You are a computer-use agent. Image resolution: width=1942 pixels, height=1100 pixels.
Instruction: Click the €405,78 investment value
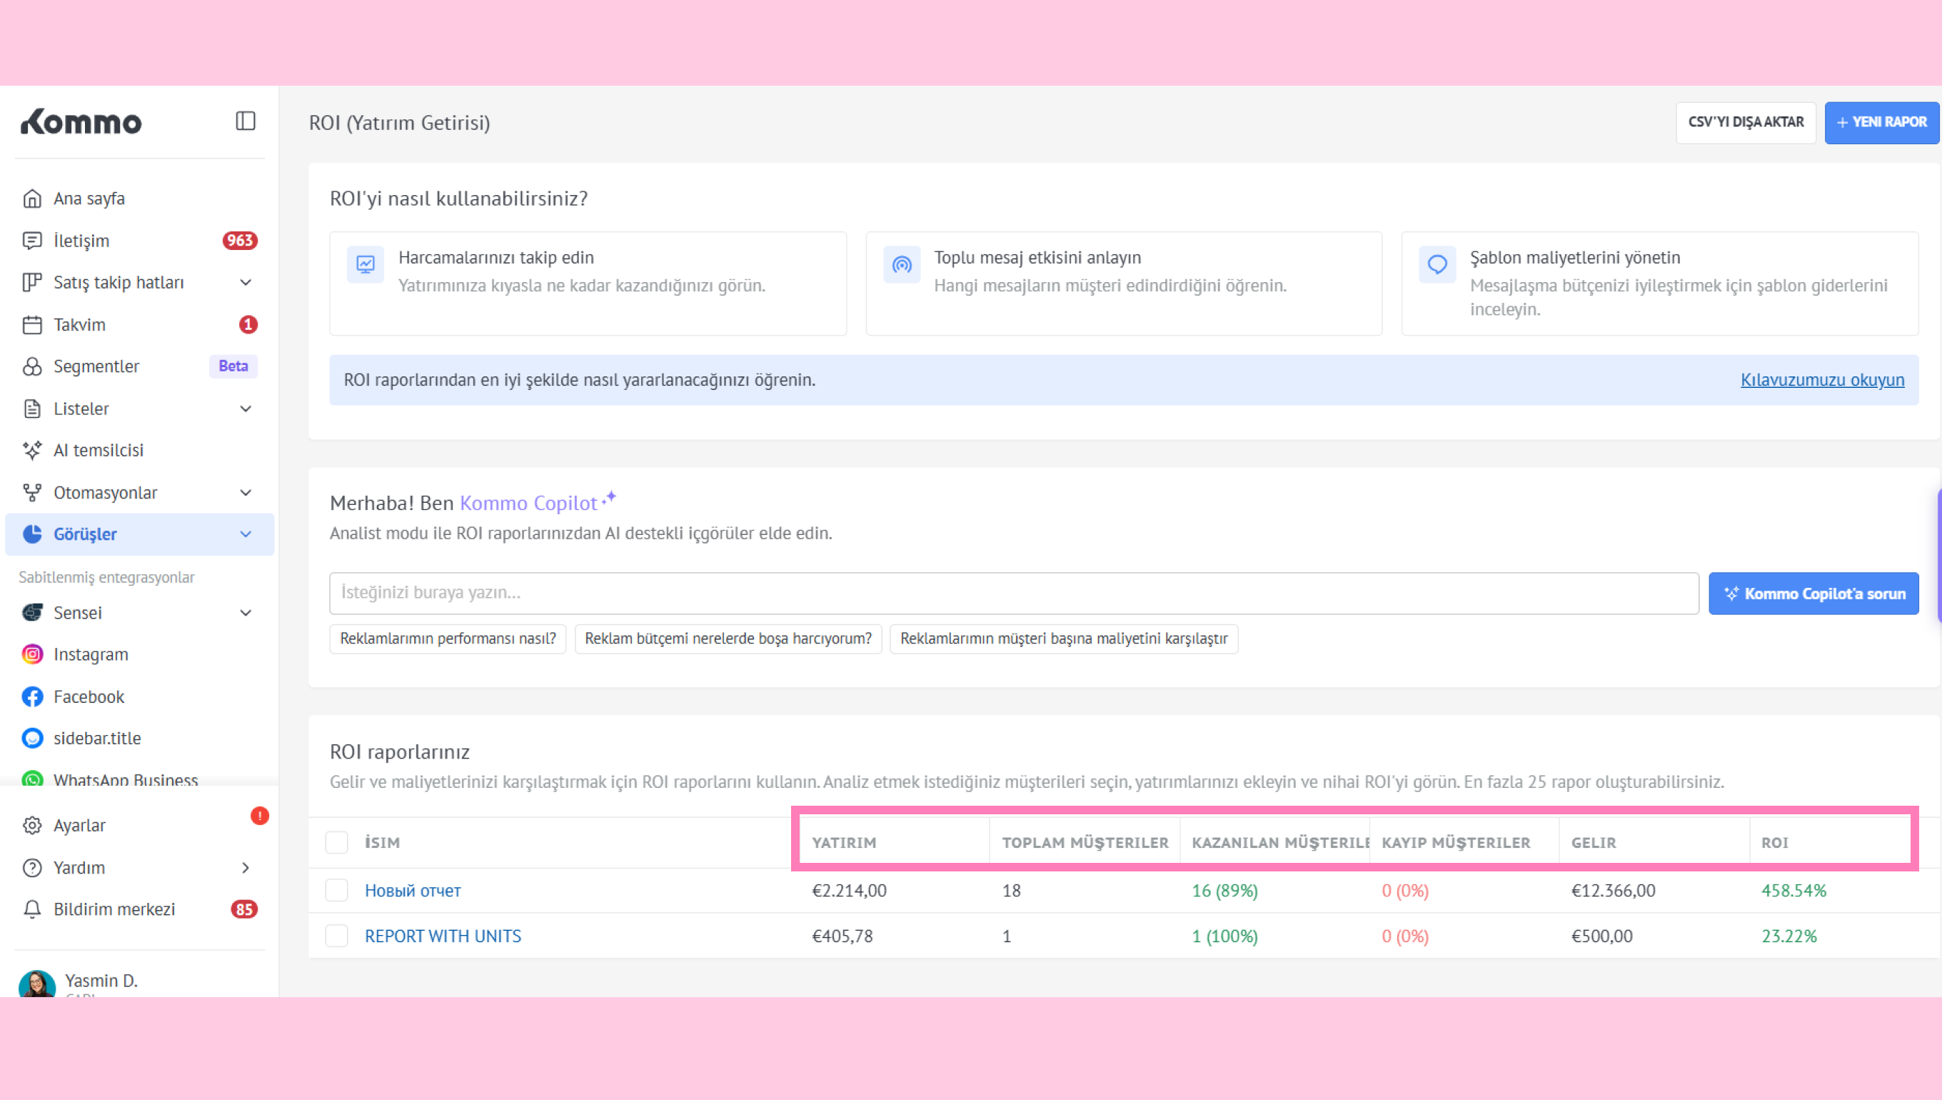click(x=842, y=936)
